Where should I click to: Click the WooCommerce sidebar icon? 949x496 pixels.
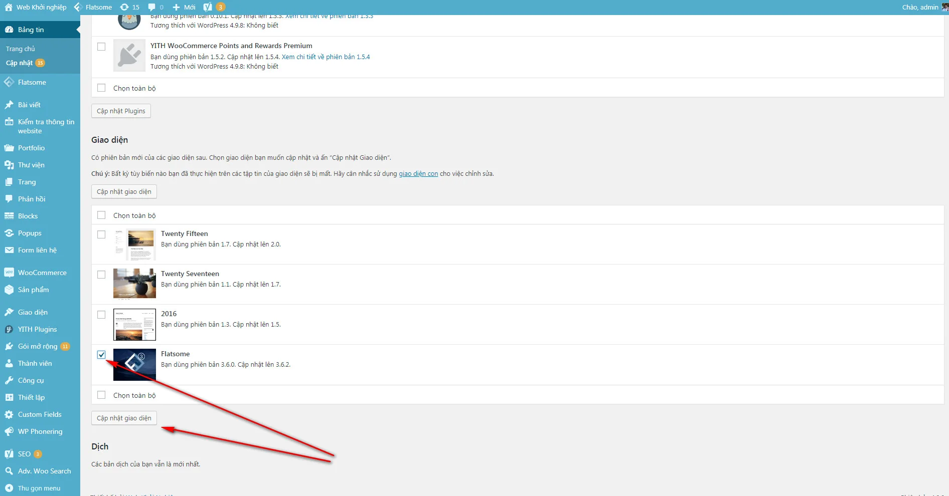(9, 273)
